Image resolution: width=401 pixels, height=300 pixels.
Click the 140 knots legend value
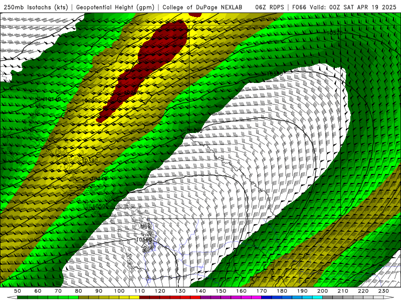click(x=200, y=291)
